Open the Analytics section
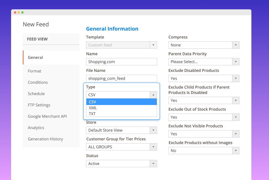The image size is (269, 180). click(x=36, y=128)
